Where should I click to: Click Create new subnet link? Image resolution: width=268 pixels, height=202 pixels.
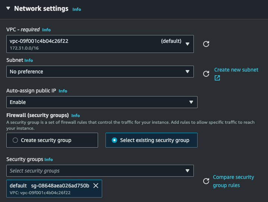(x=236, y=70)
